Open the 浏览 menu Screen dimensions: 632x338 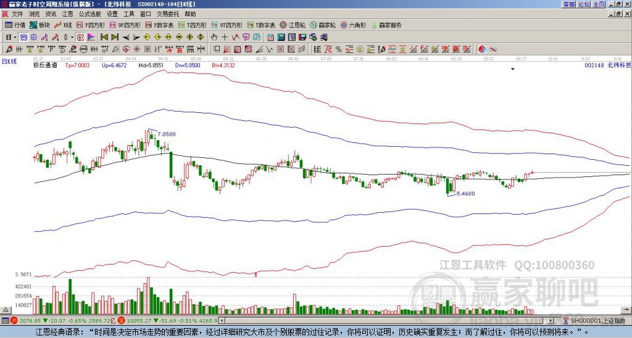(35, 14)
